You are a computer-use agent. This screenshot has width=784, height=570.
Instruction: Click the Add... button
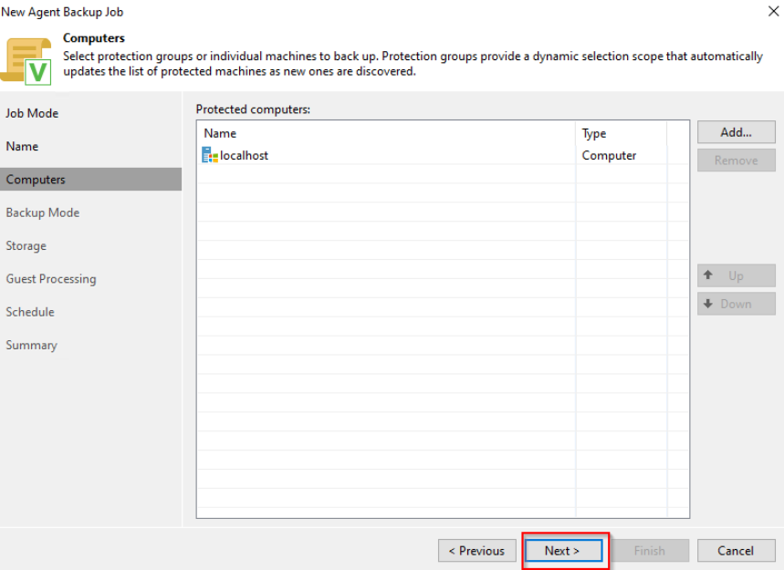pyautogui.click(x=736, y=132)
